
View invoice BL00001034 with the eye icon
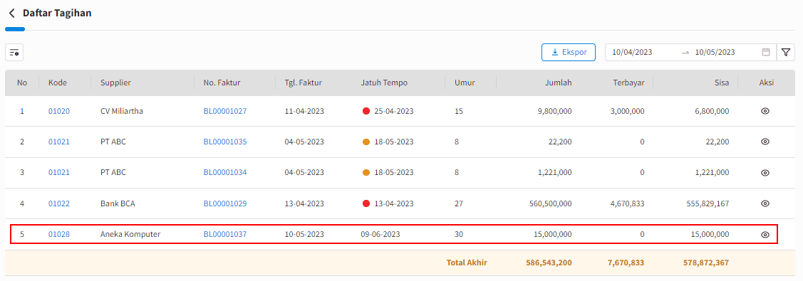[765, 173]
